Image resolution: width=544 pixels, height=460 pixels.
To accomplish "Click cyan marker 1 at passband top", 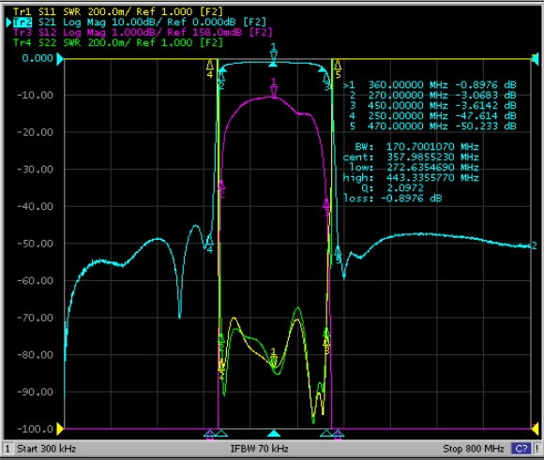I will [273, 54].
